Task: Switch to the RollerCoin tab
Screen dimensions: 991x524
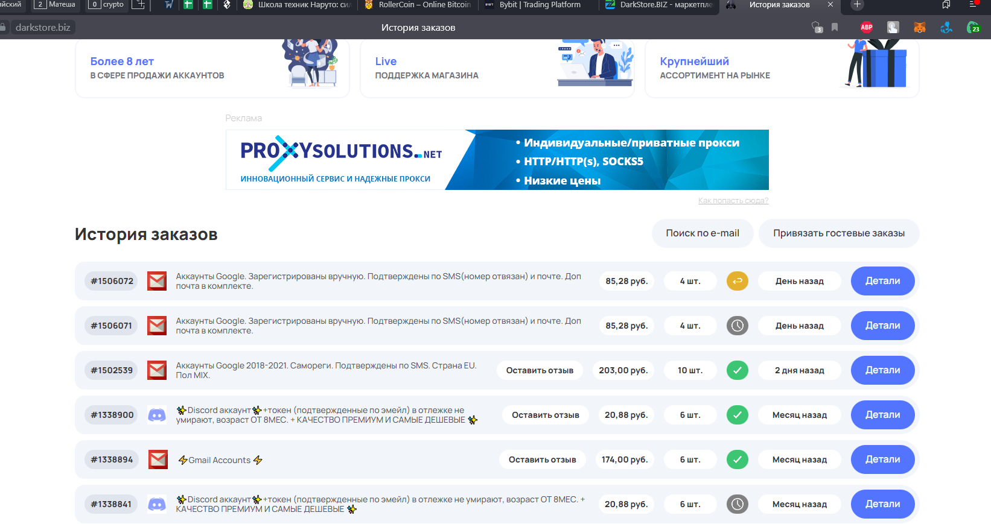Action: pos(418,5)
